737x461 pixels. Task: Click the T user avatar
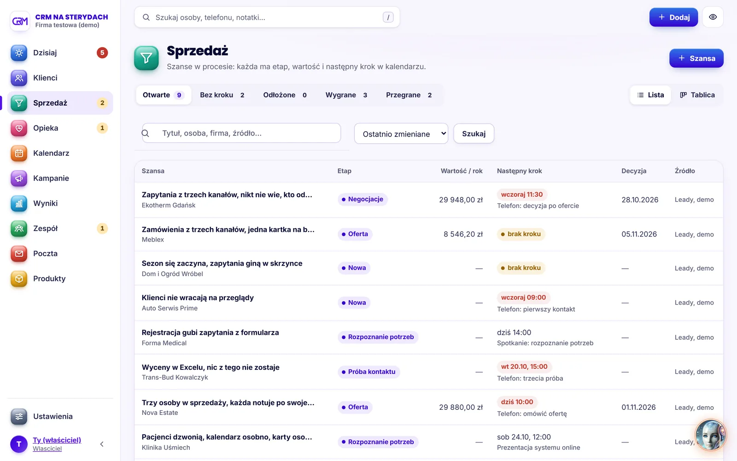pos(19,444)
